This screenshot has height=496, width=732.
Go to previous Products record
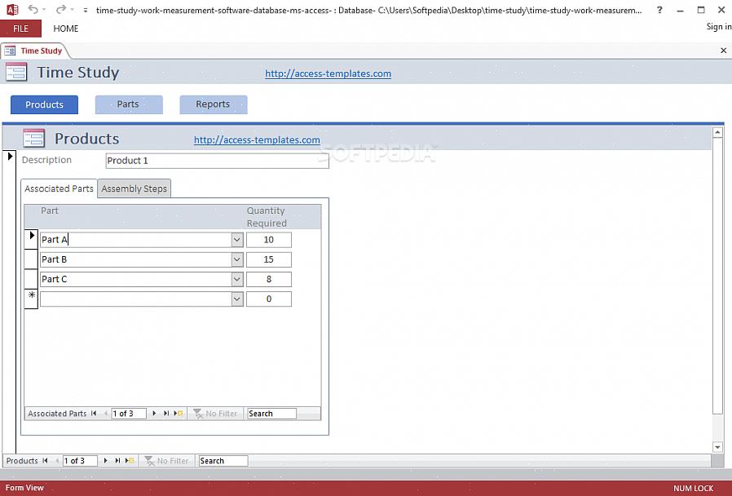point(56,460)
